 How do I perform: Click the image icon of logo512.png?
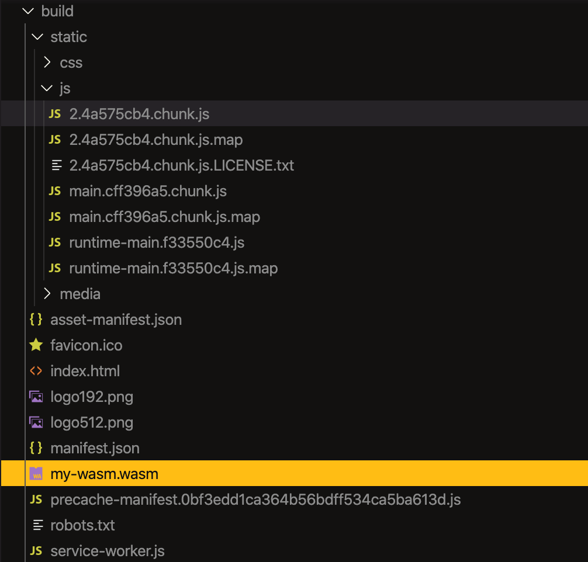[36, 422]
